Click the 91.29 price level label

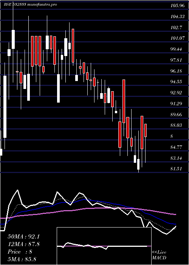click(177, 104)
